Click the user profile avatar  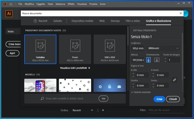click(x=186, y=14)
